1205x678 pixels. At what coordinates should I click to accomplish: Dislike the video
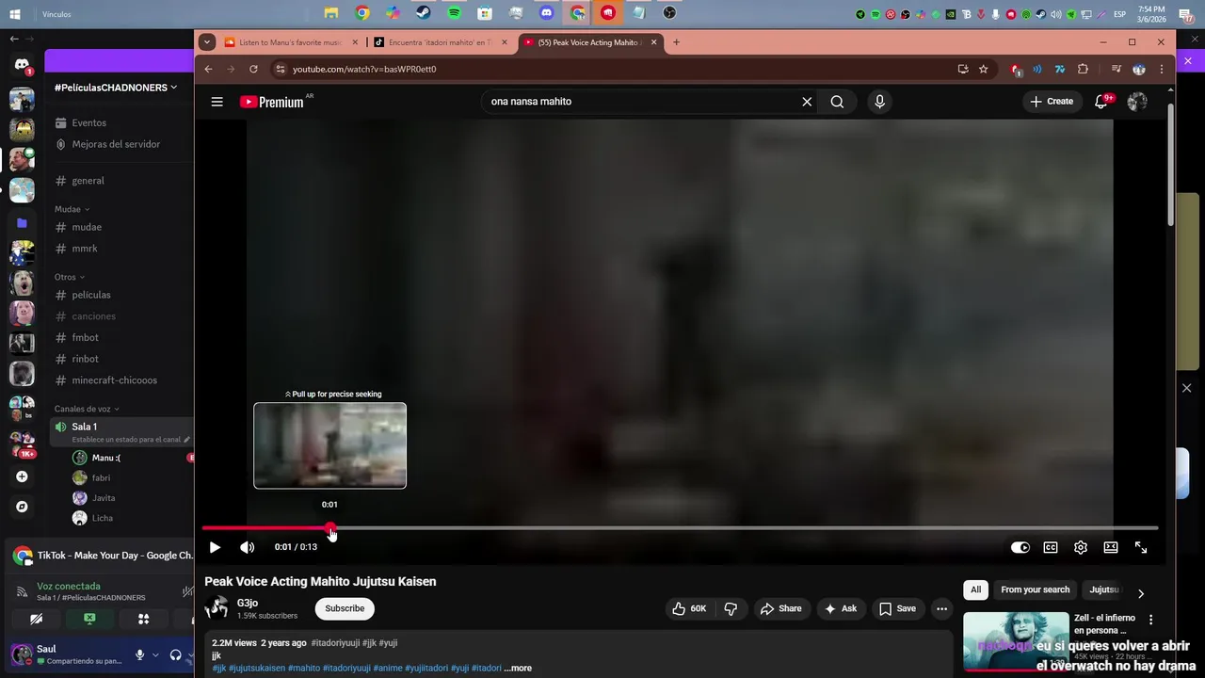tap(731, 608)
